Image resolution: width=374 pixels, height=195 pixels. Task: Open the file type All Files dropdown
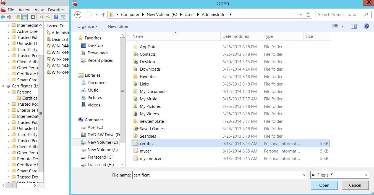click(339, 175)
